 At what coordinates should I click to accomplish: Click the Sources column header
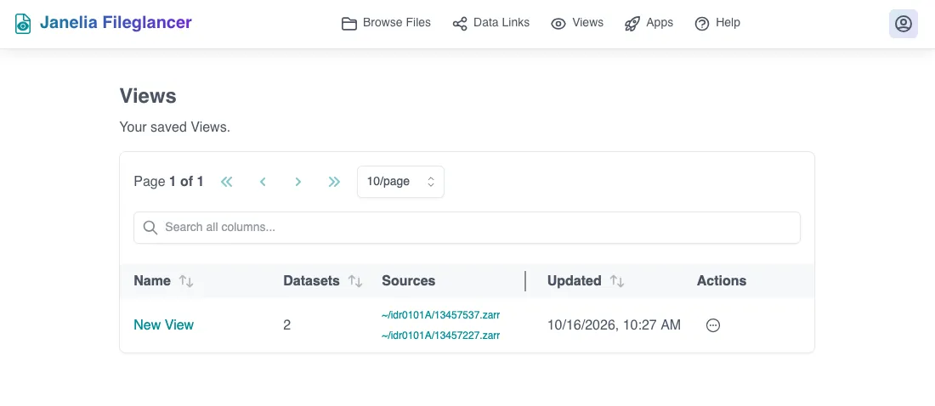[409, 281]
